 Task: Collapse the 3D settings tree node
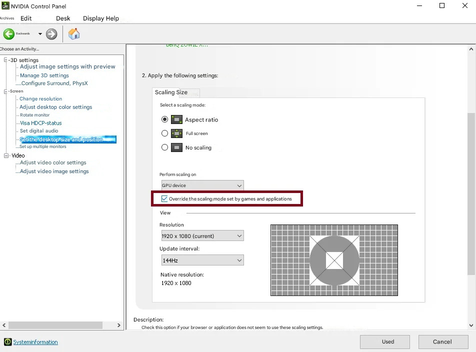pos(6,60)
